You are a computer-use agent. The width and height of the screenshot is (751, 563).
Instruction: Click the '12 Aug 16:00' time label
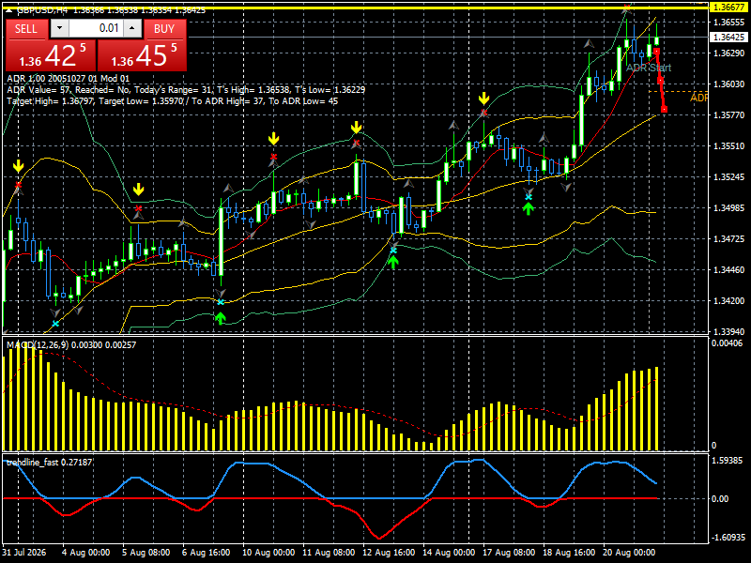(389, 552)
